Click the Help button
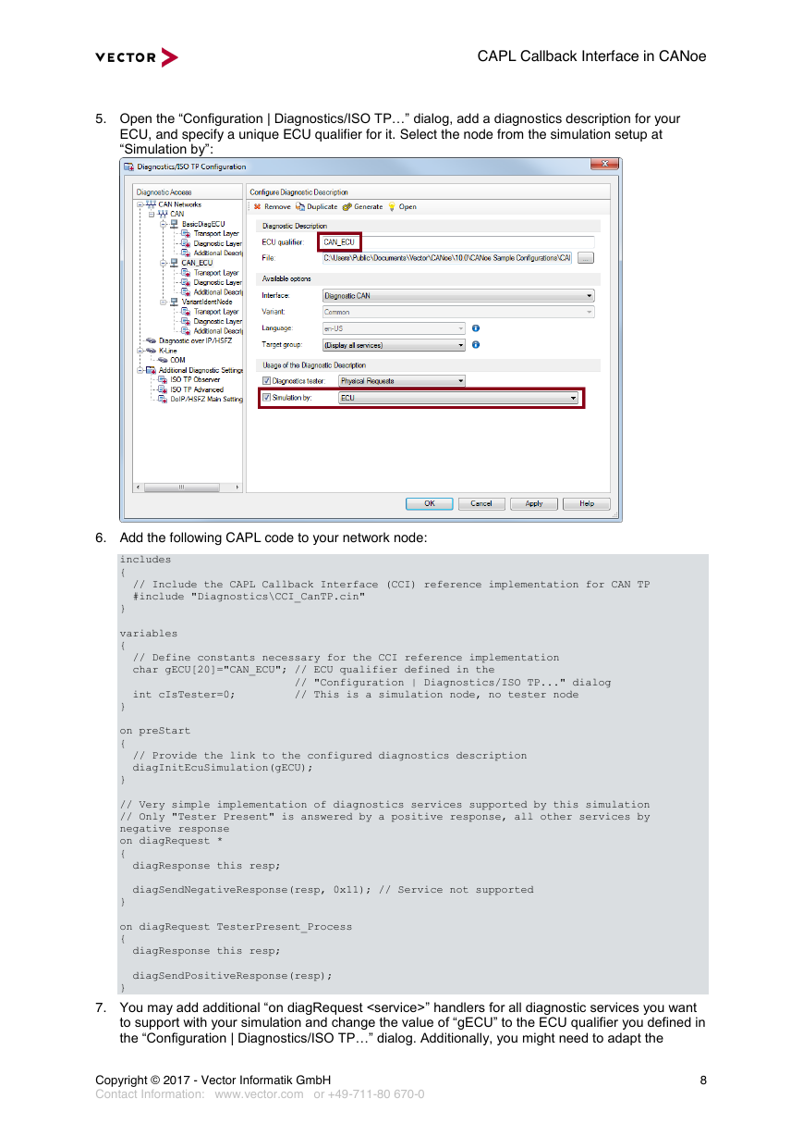Image resolution: width=803 pixels, height=1136 pixels. [586, 504]
